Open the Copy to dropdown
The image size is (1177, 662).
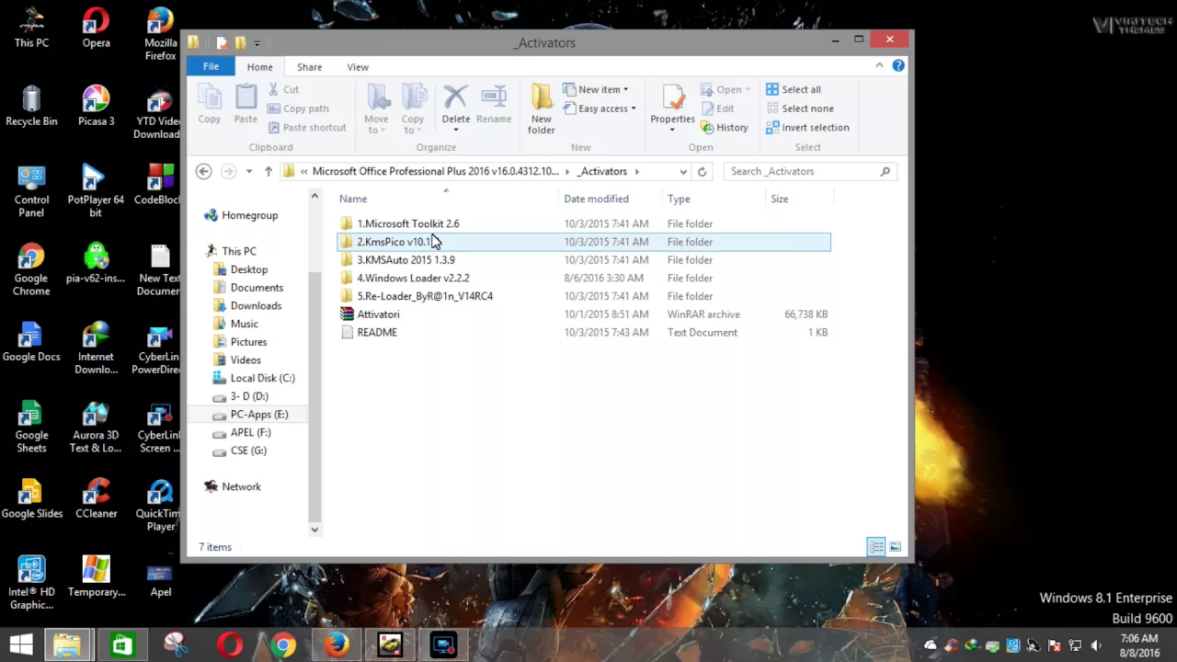pos(413,108)
